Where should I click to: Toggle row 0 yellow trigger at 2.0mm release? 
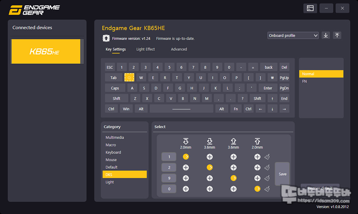[257, 189]
